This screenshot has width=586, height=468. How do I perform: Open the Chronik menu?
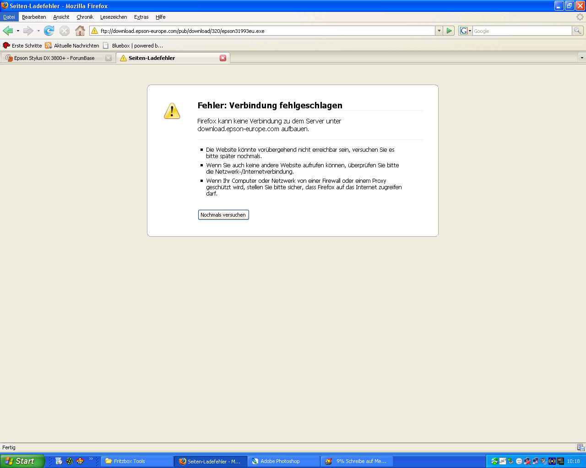pos(85,17)
